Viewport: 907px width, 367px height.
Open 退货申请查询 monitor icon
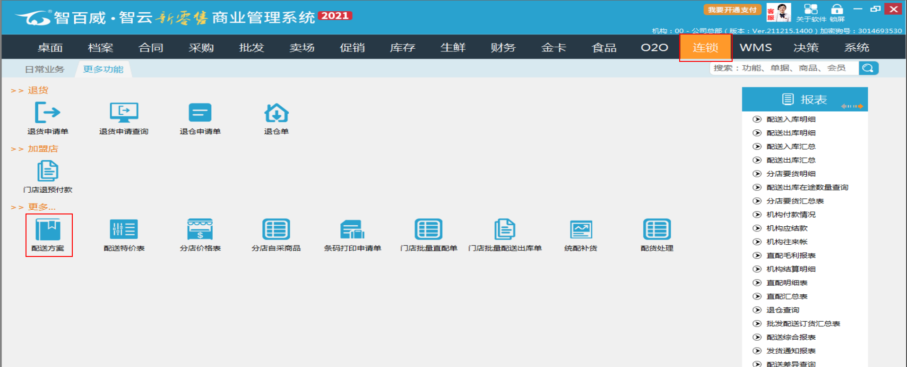[x=124, y=113]
